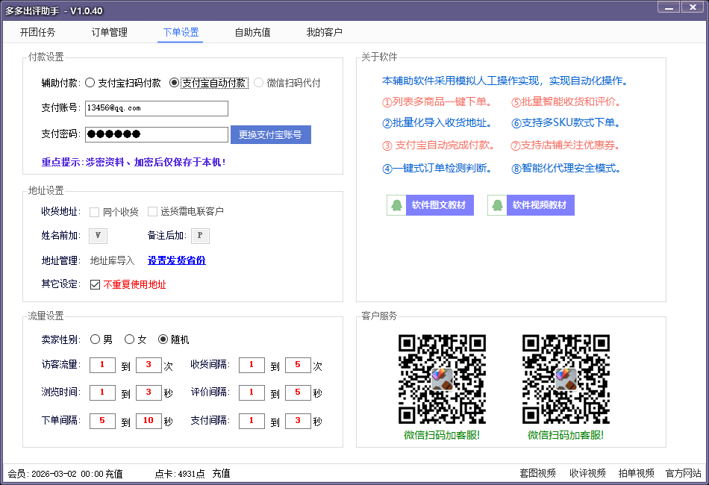Click the 支付账号 input field
Viewport: 709px width, 485px height.
157,108
